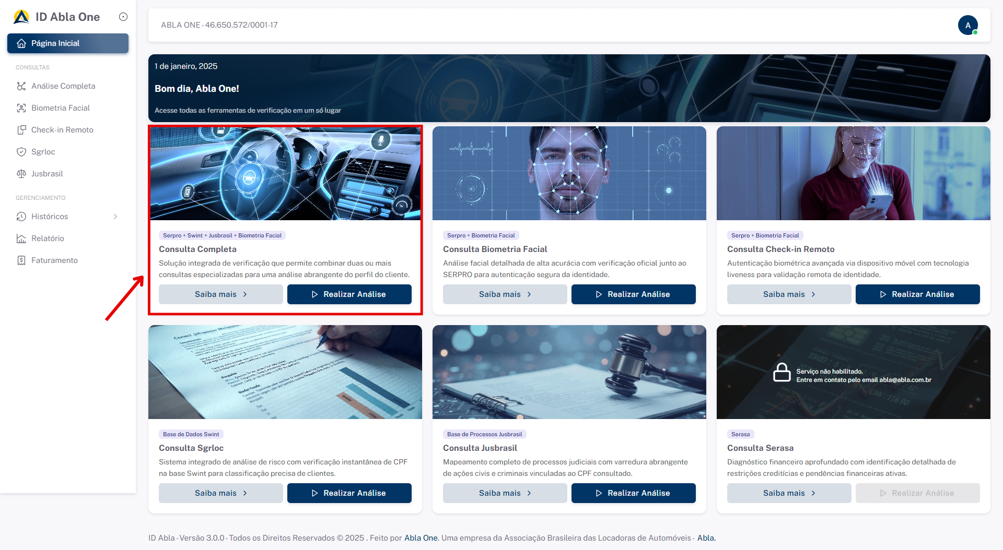Open the Abla One footer link

(x=421, y=538)
